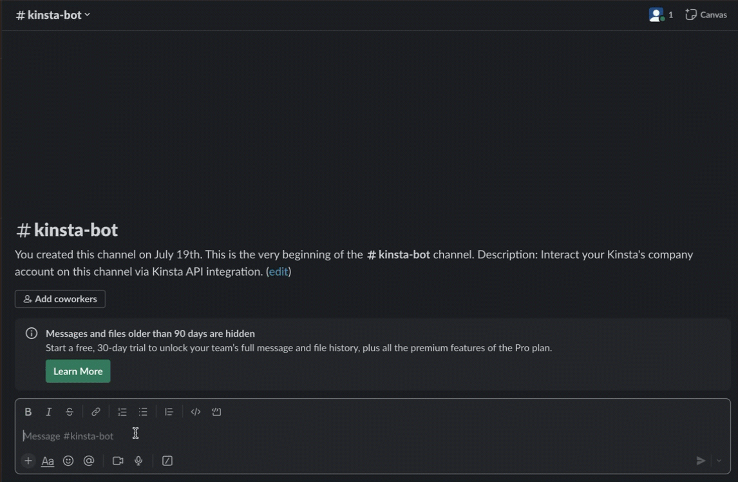Open slash command shortcuts
Image resolution: width=738 pixels, height=482 pixels.
coord(167,461)
